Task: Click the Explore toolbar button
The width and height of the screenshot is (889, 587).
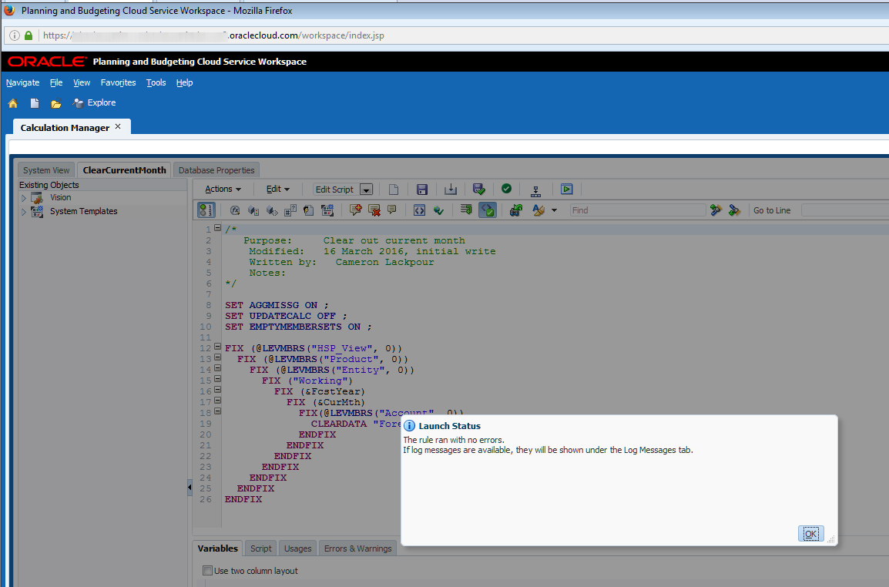Action: (94, 103)
